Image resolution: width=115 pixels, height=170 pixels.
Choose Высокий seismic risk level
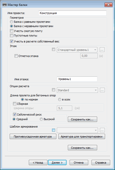(x=47, y=119)
